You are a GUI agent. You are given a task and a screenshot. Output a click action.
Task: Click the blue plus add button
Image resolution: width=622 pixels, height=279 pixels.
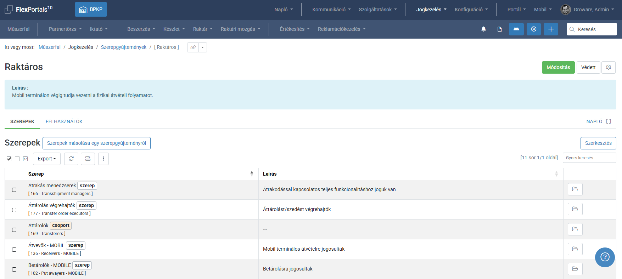[551, 29]
